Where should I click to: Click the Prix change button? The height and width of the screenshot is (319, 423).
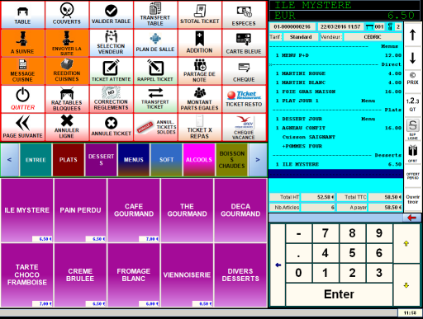tap(412, 79)
